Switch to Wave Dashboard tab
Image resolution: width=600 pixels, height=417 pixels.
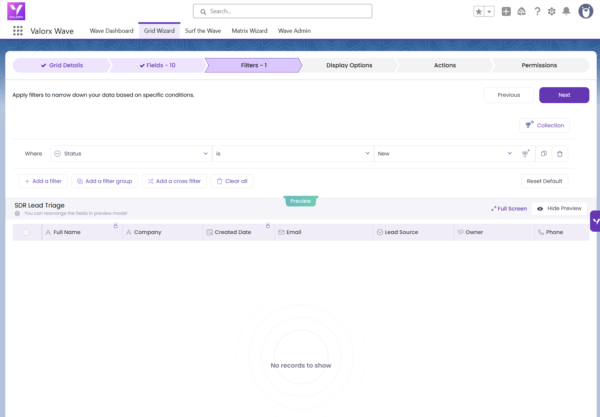click(x=112, y=31)
